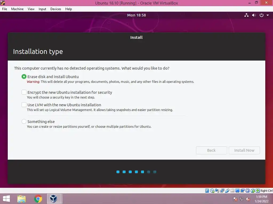Click the Back button
The height and width of the screenshot is (204, 273).
pos(211,150)
